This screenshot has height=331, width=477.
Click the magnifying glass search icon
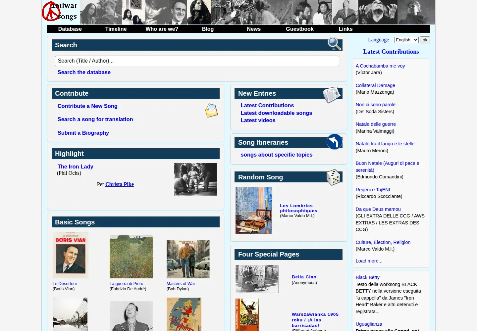334,44
